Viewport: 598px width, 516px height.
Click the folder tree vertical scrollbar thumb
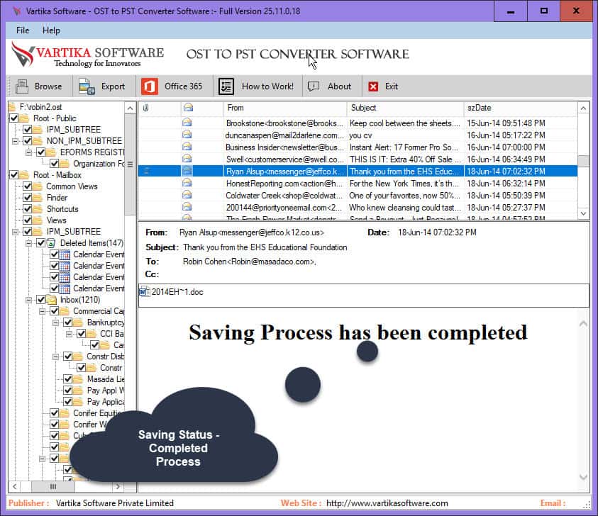point(130,164)
